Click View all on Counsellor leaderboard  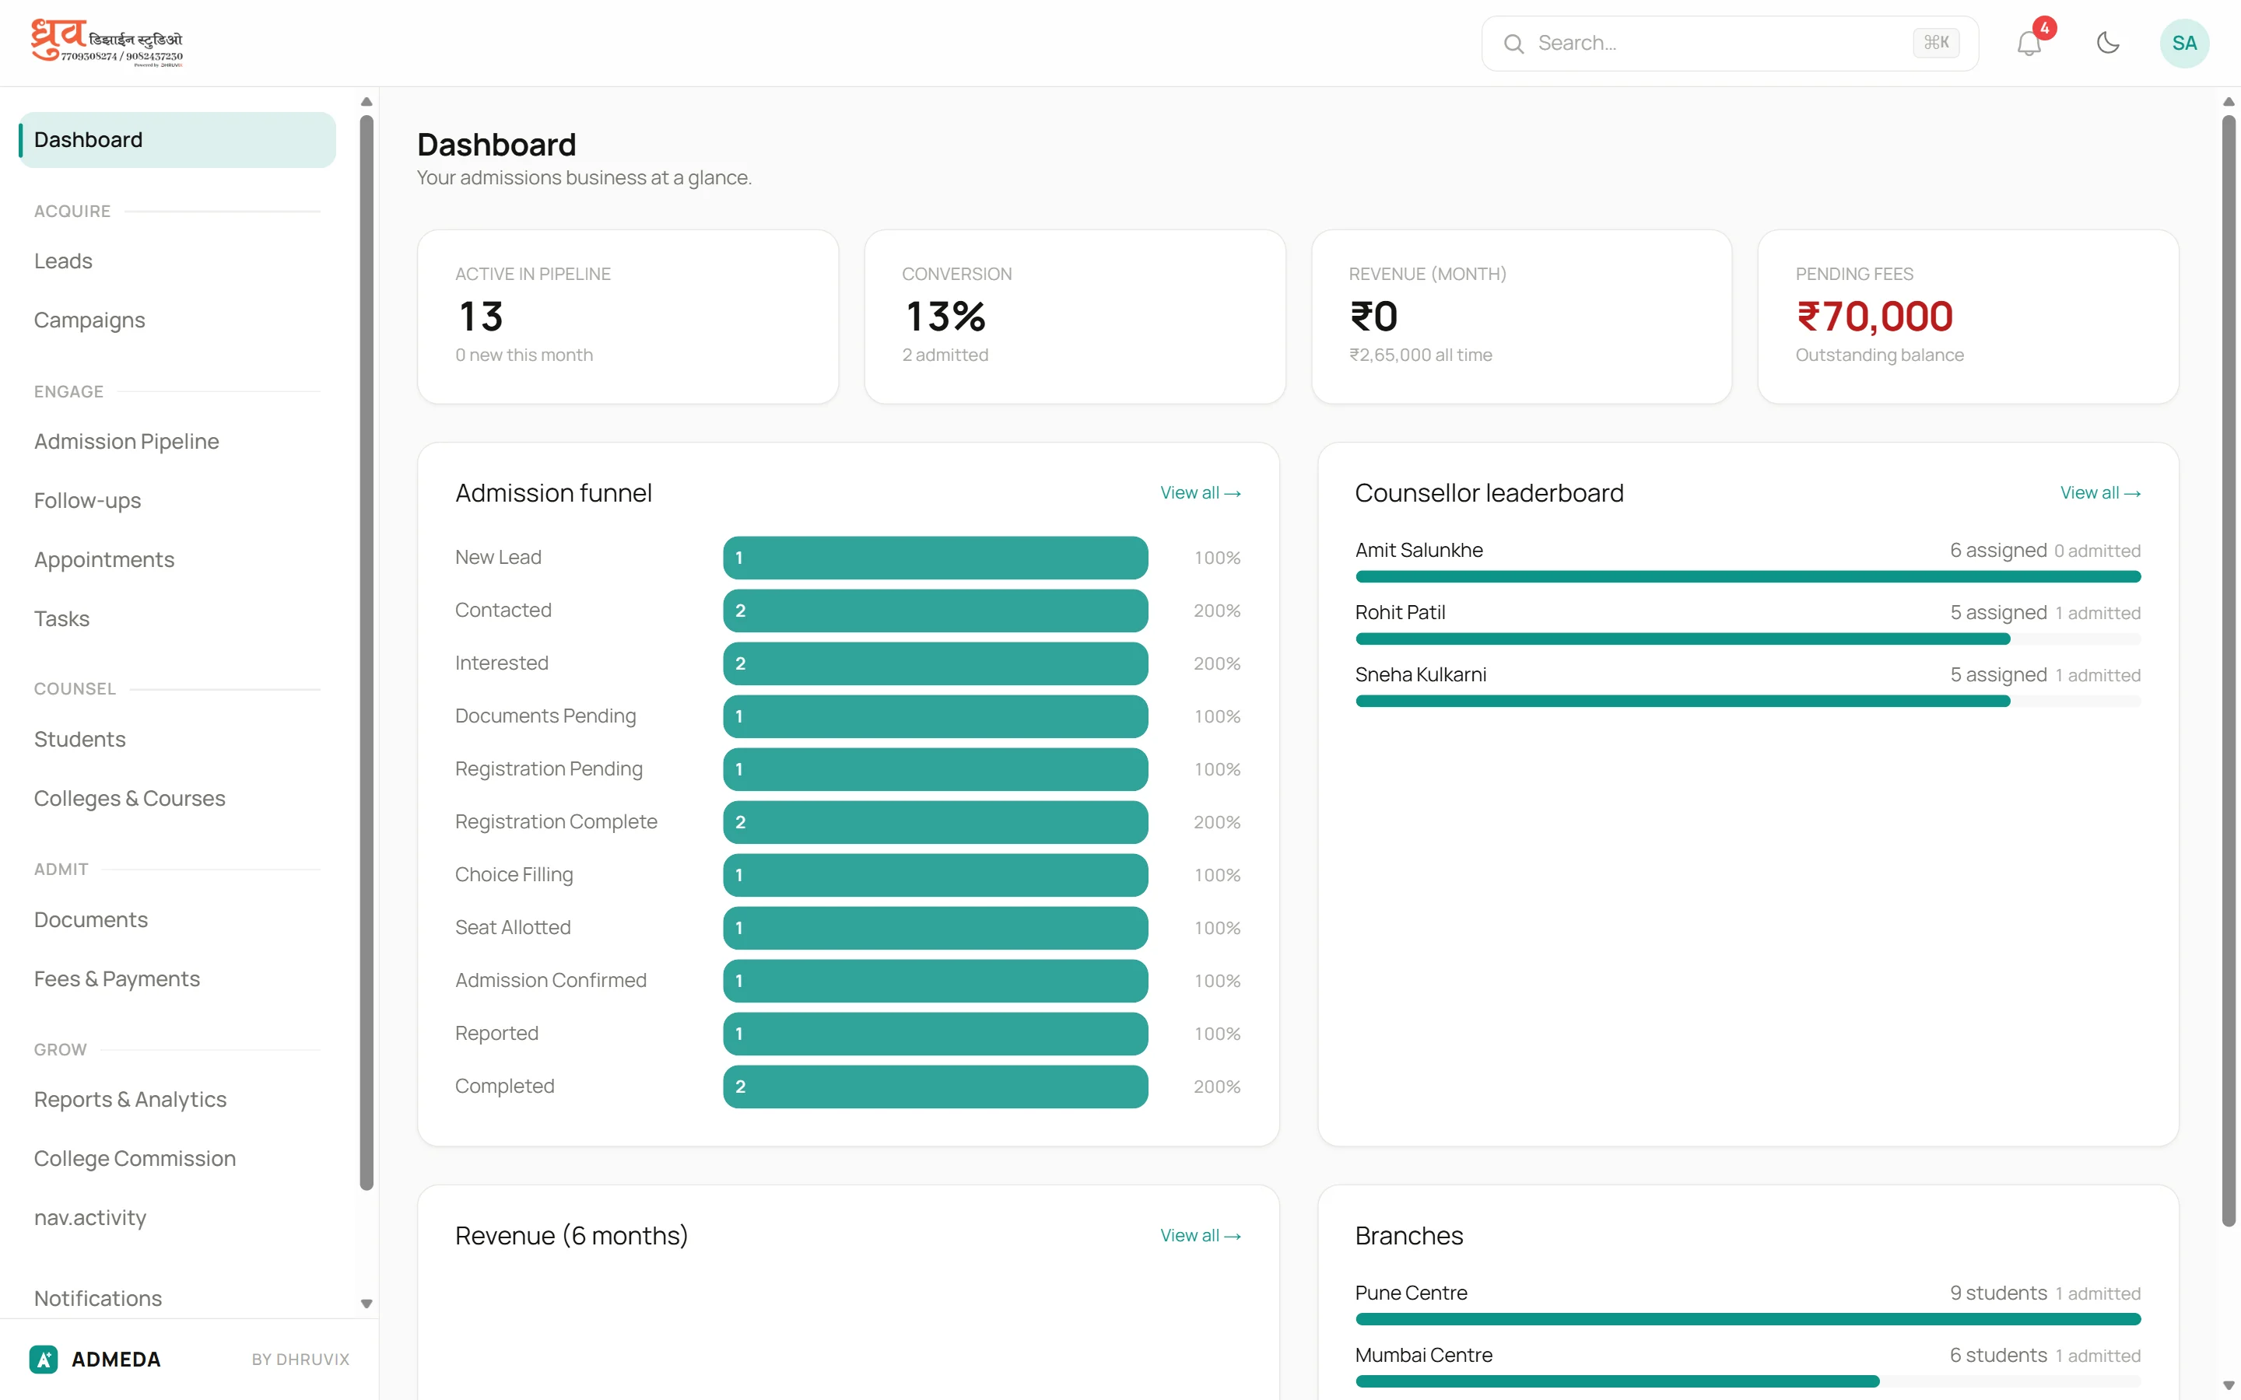tap(2100, 492)
